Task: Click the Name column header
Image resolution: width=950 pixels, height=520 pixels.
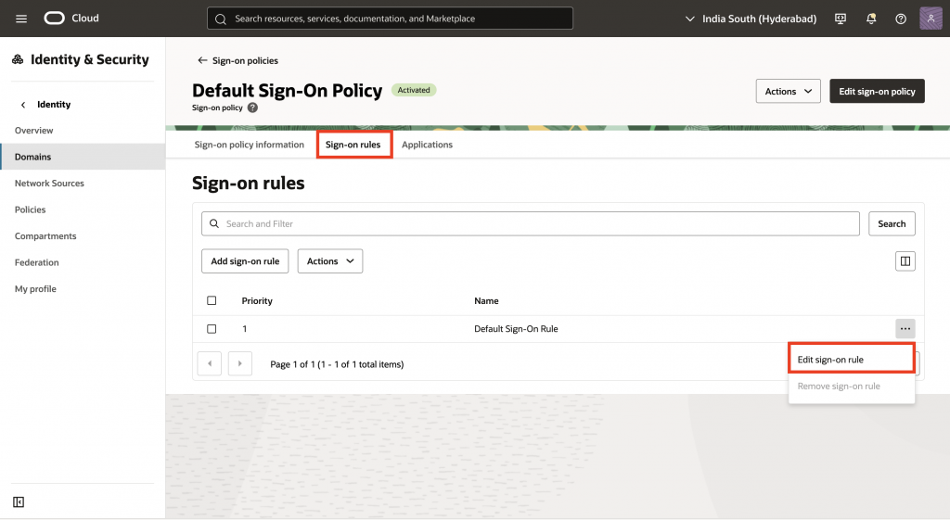Action: tap(486, 301)
